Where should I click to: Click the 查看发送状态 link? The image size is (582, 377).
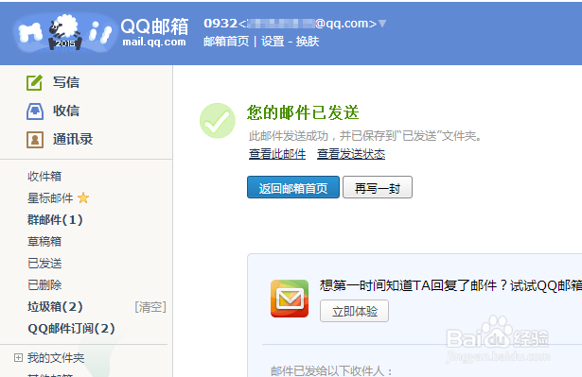pyautogui.click(x=351, y=154)
